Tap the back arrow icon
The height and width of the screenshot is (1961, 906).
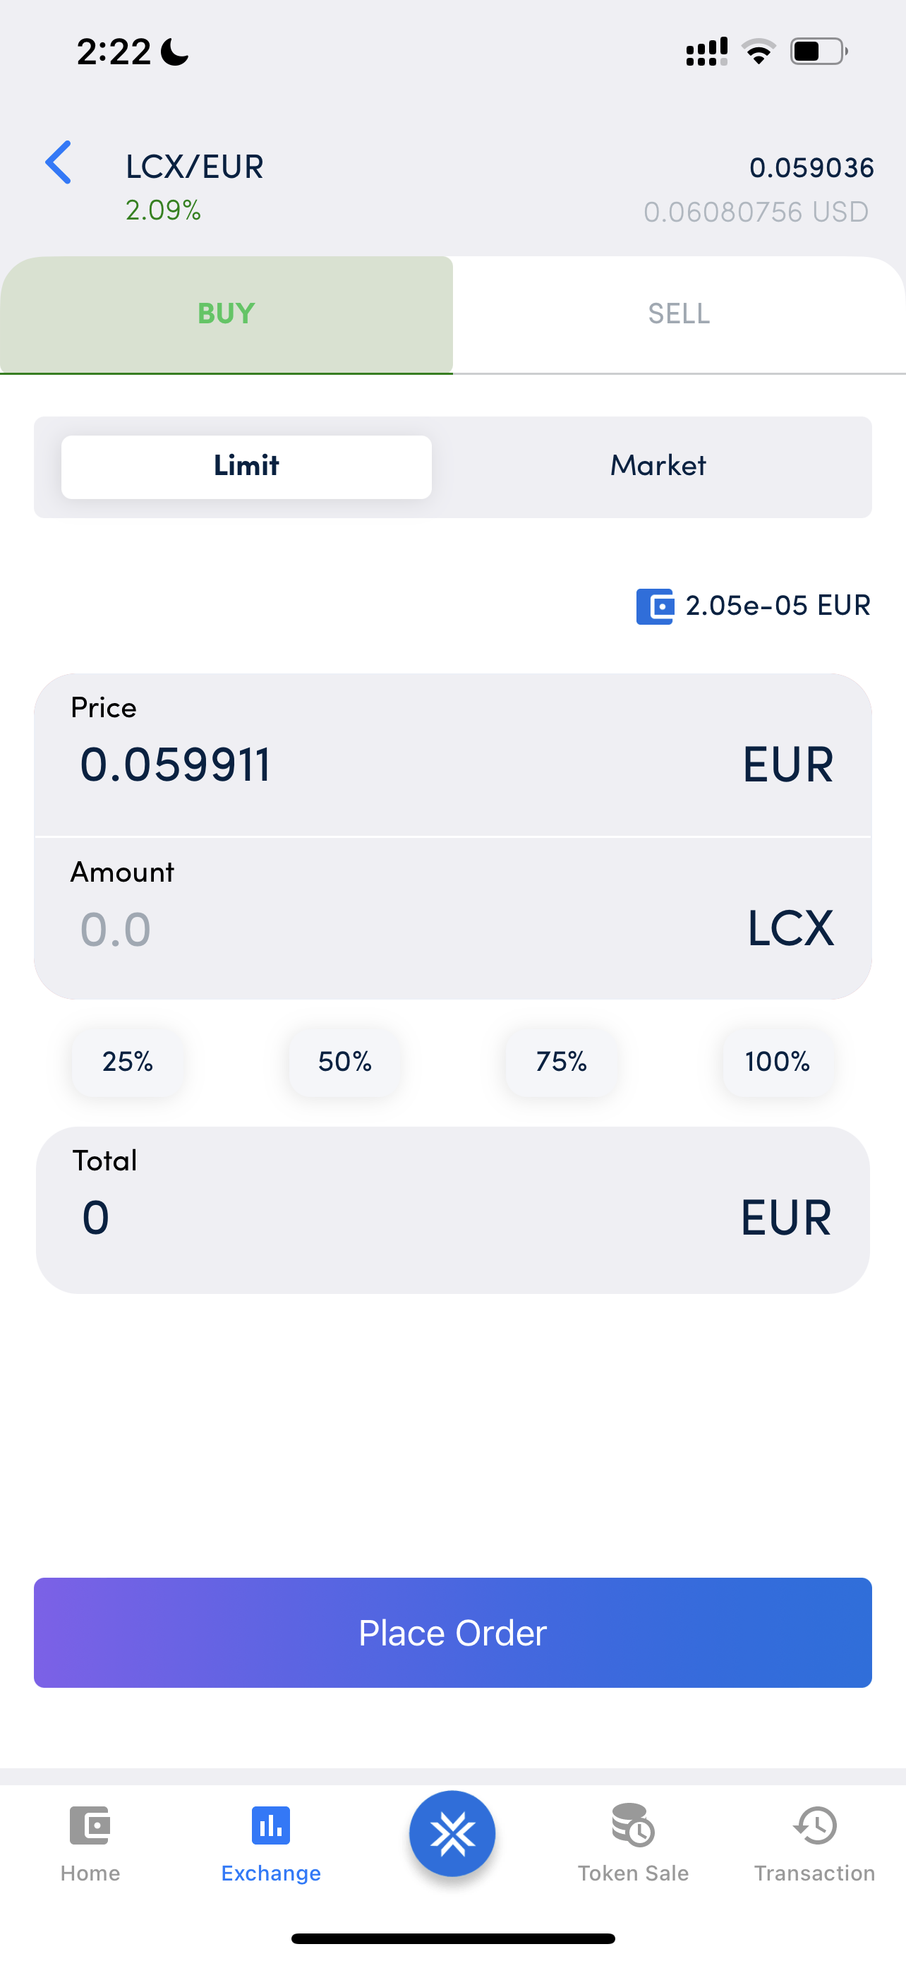tap(59, 162)
